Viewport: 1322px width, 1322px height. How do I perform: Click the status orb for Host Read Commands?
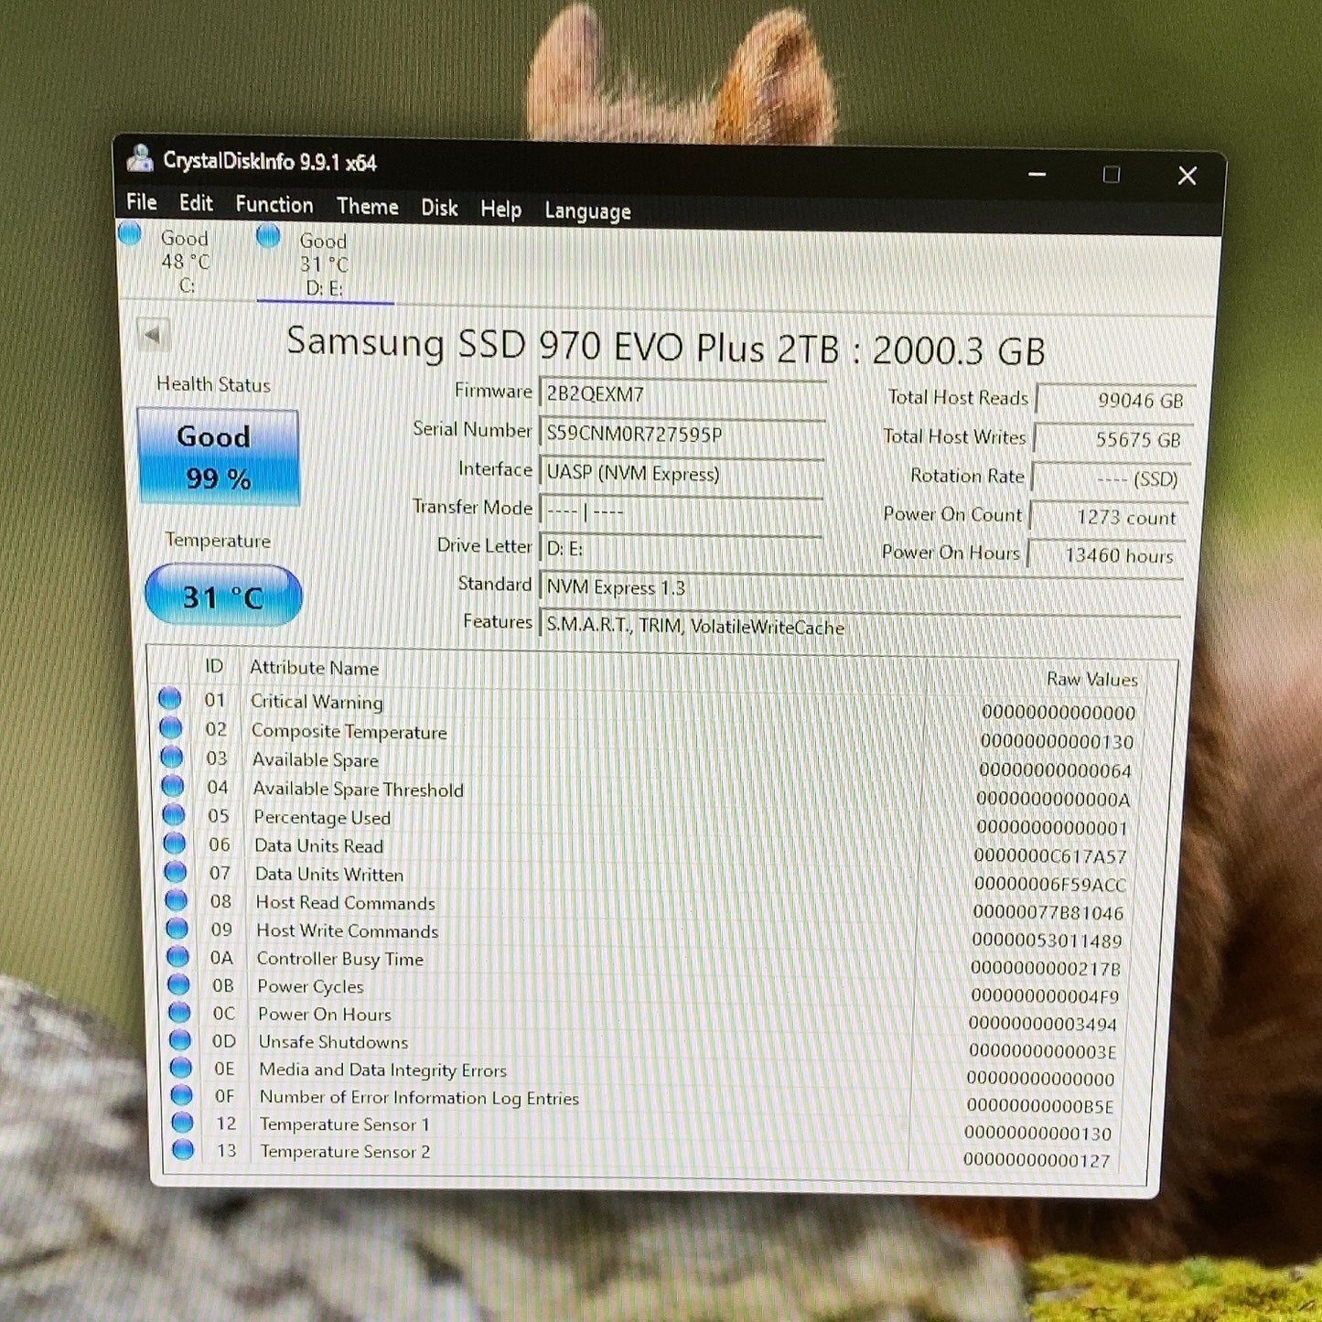pyautogui.click(x=176, y=900)
